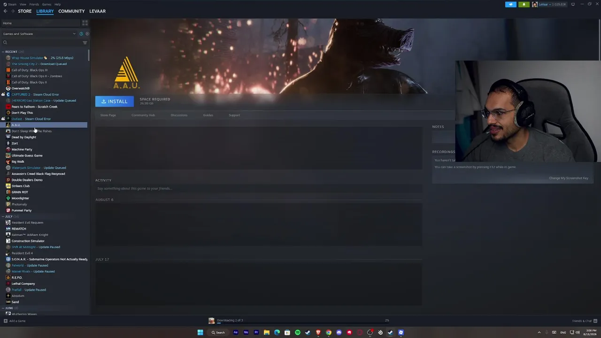Image resolution: width=601 pixels, height=338 pixels.
Task: Open Brave browser from the taskbar
Action: (x=318, y=332)
